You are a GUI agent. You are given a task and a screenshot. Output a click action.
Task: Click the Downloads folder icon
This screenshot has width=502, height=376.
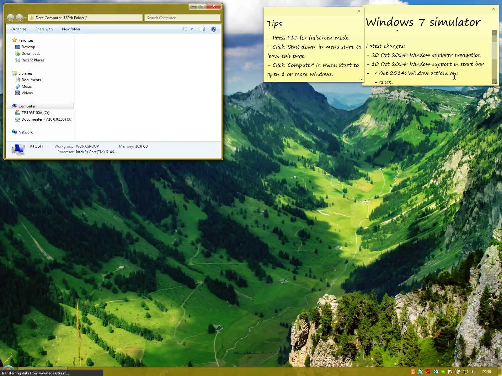pos(18,54)
